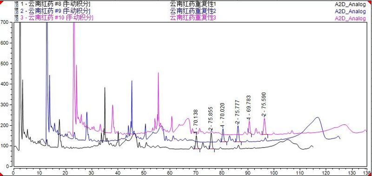This screenshot has width=372, height=176.
Task: Click the icon beside legend entry 云南红药 #10
Action: pyautogui.click(x=16, y=18)
